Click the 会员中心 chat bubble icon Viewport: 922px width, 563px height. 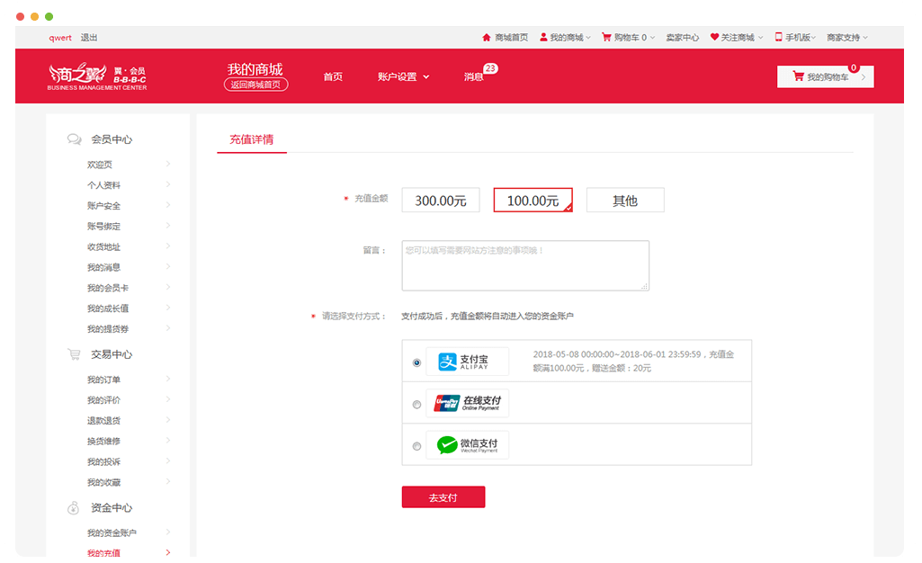[74, 139]
